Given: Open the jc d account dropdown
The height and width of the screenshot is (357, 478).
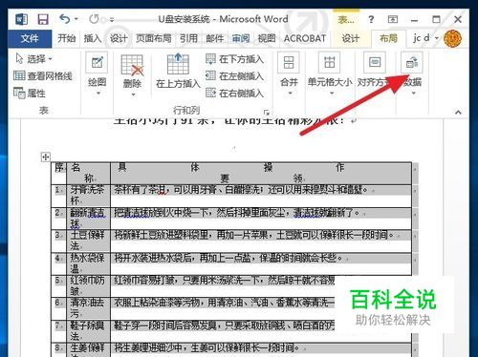Looking at the screenshot, I should click(425, 38).
